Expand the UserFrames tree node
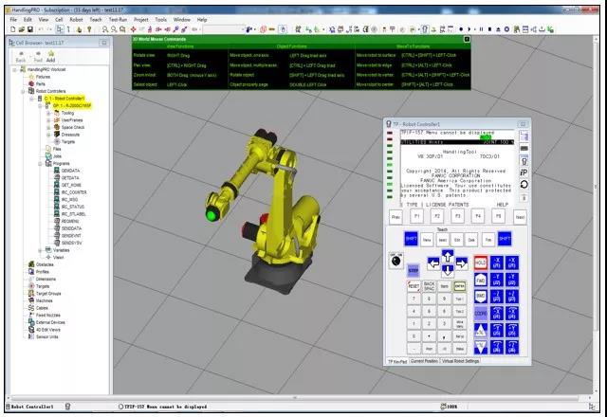This screenshot has height=417, width=607. pyautogui.click(x=49, y=119)
